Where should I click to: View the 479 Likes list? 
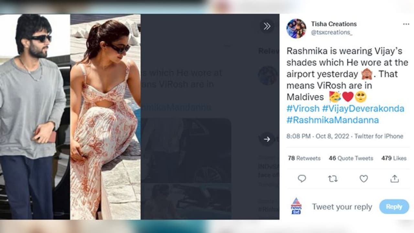point(394,158)
